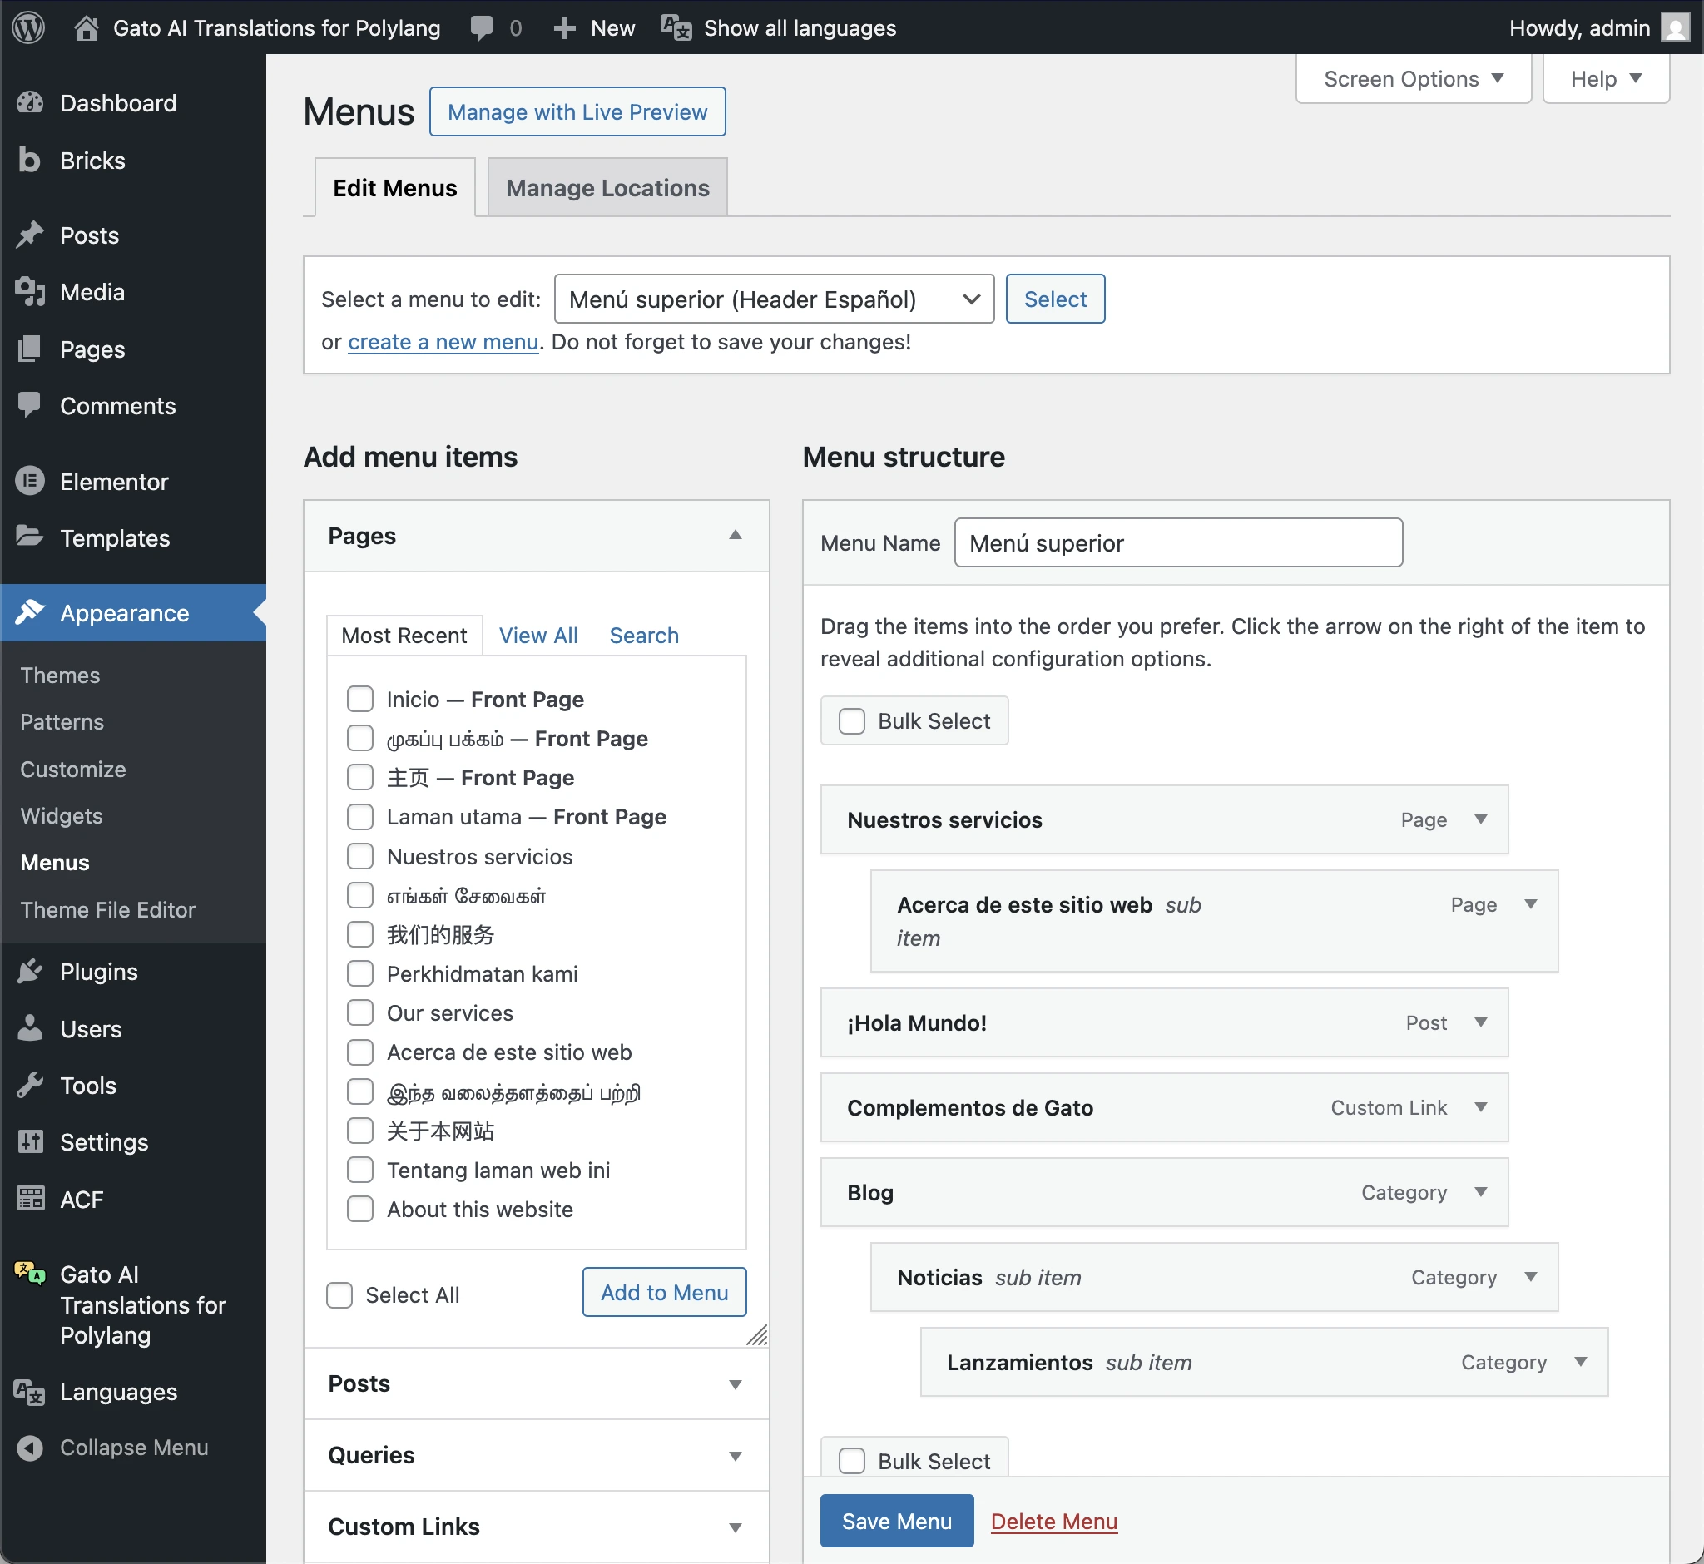Click the Menu Name text field
The width and height of the screenshot is (1704, 1564).
(1177, 542)
